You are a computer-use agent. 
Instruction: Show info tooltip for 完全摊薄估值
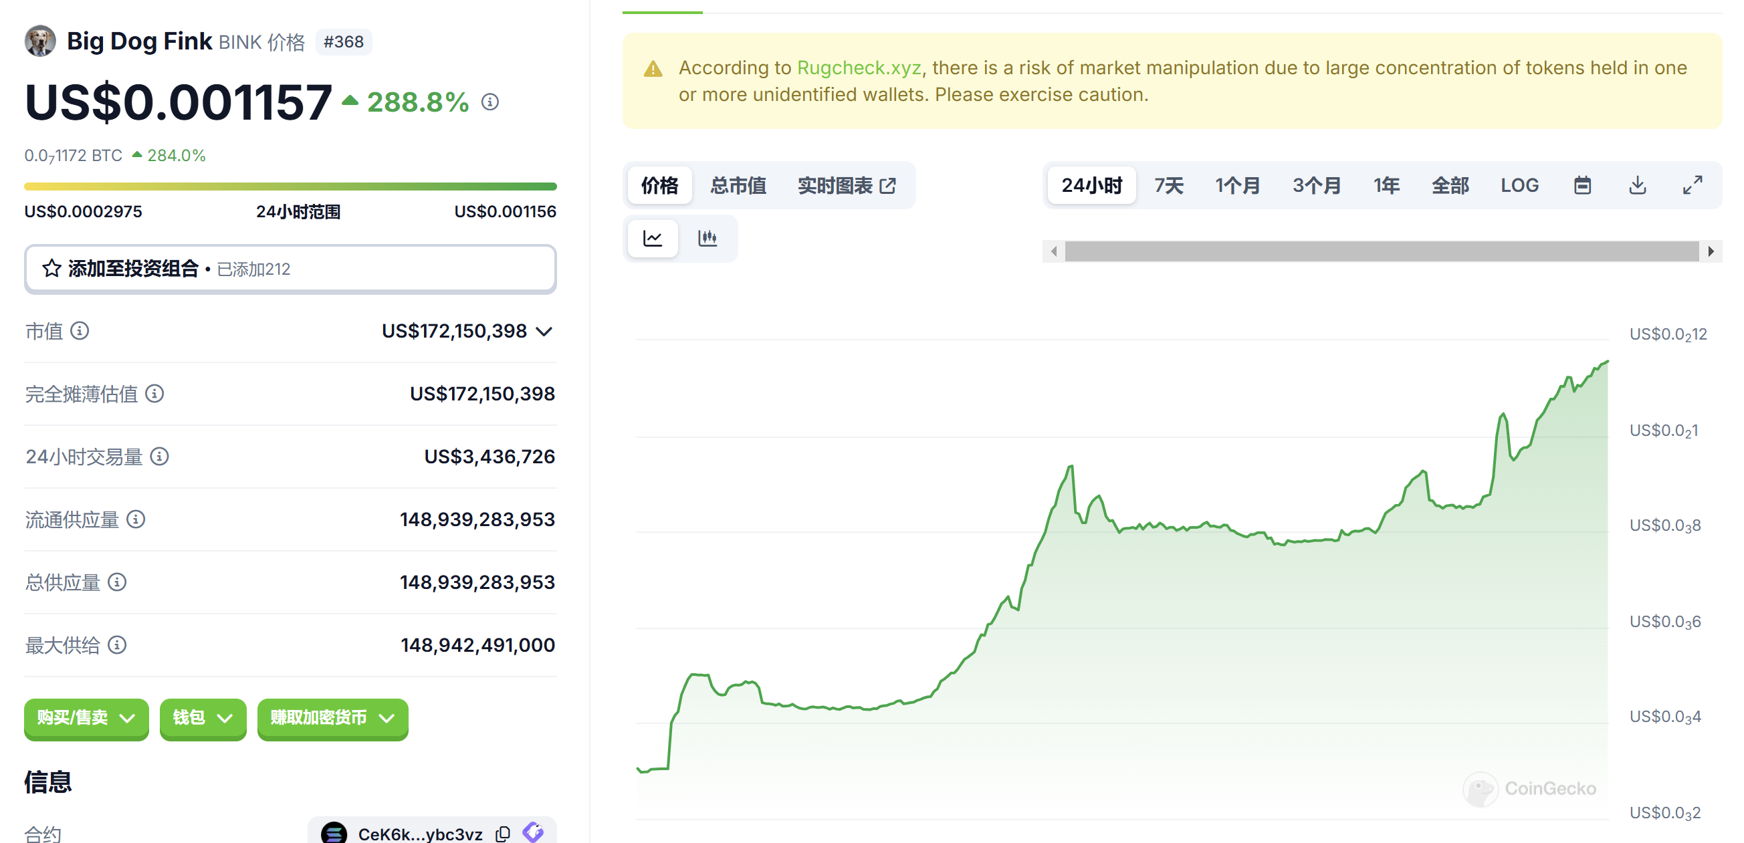click(155, 394)
